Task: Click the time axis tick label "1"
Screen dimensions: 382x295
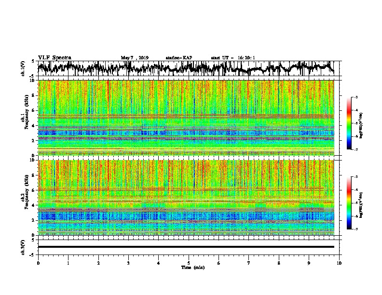Action: tap(68, 263)
